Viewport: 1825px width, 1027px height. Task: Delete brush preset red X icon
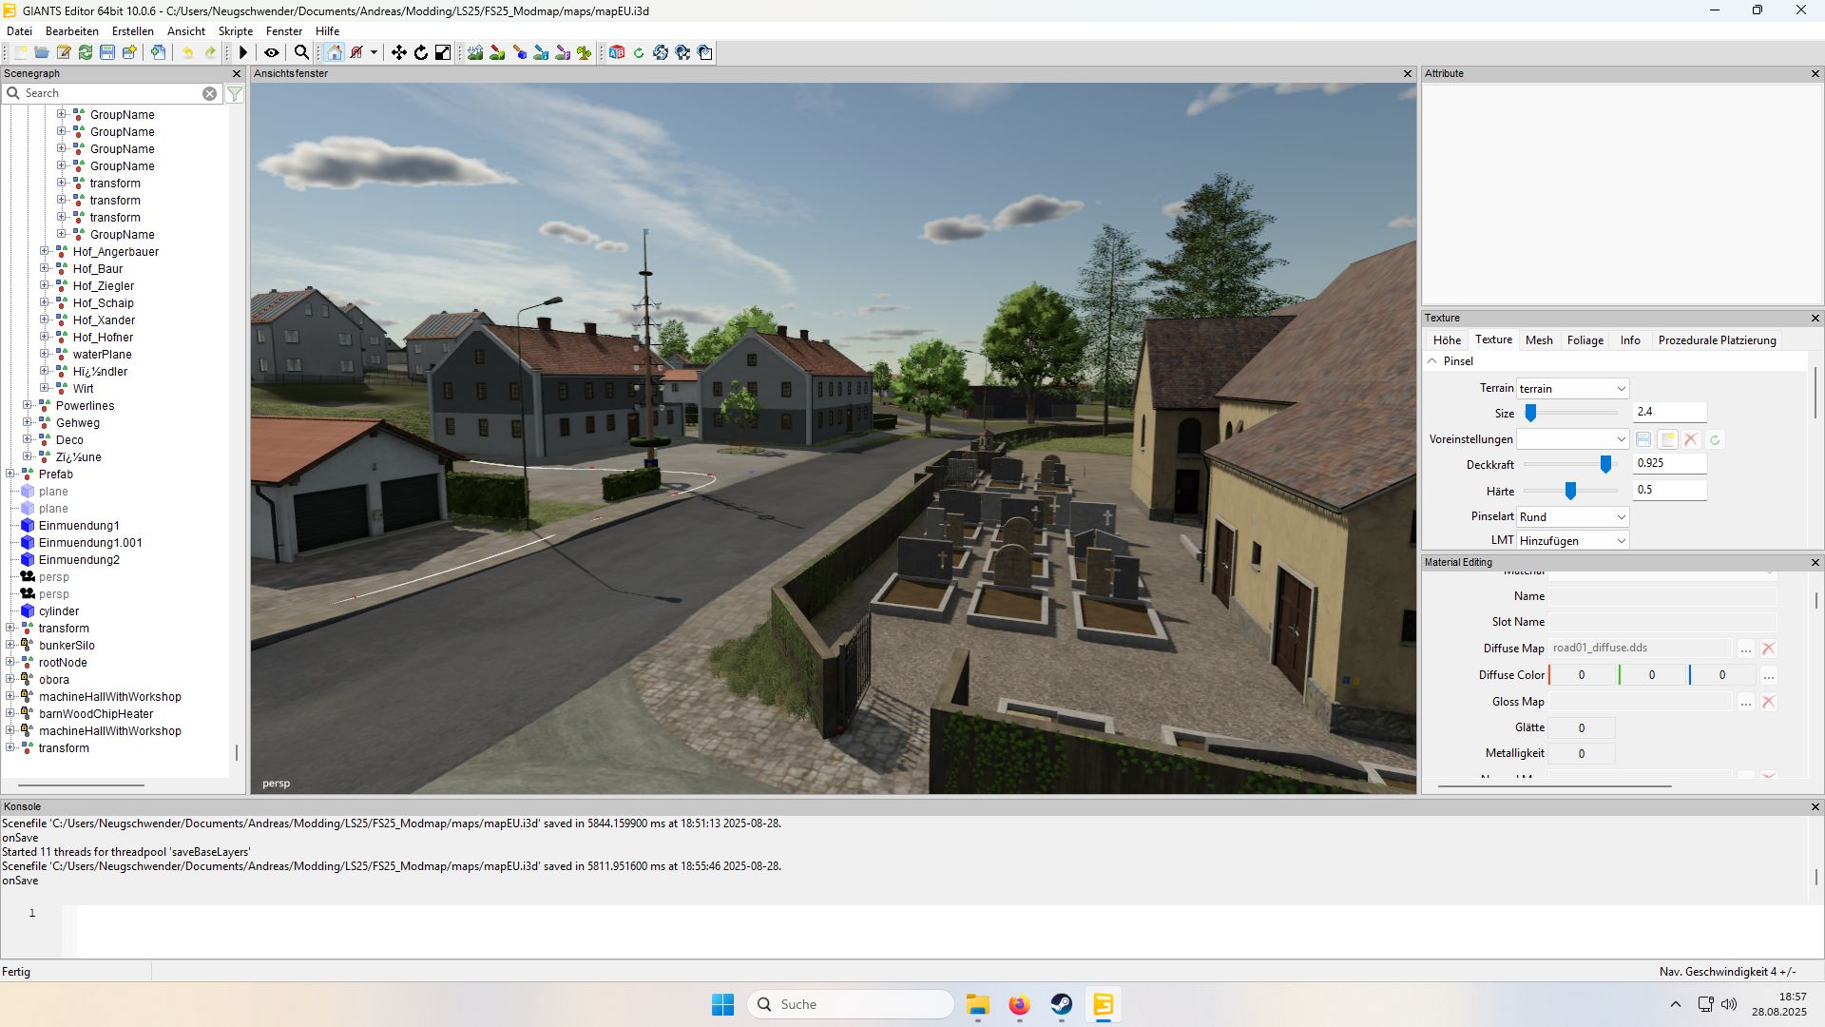(1691, 439)
